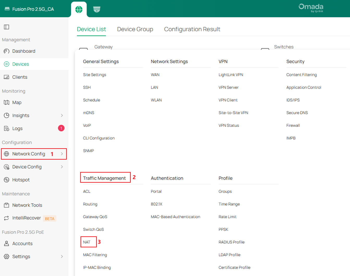
Task: Click the site device icon beside Fusion Pro 2.5G_CA
Action: (x=7, y=9)
